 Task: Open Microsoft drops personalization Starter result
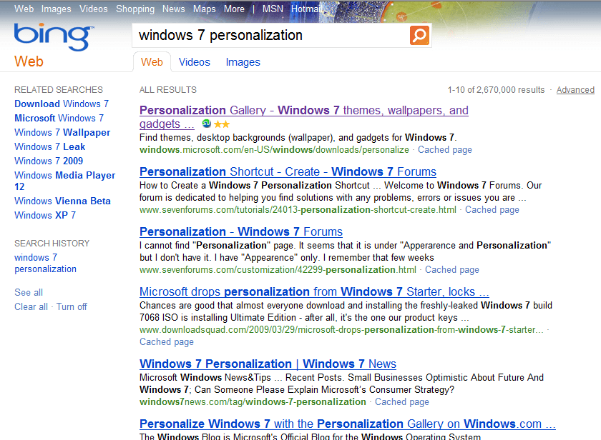point(314,292)
